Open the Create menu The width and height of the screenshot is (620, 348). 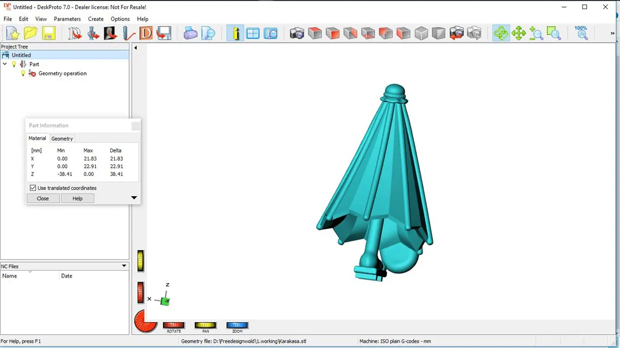[96, 19]
